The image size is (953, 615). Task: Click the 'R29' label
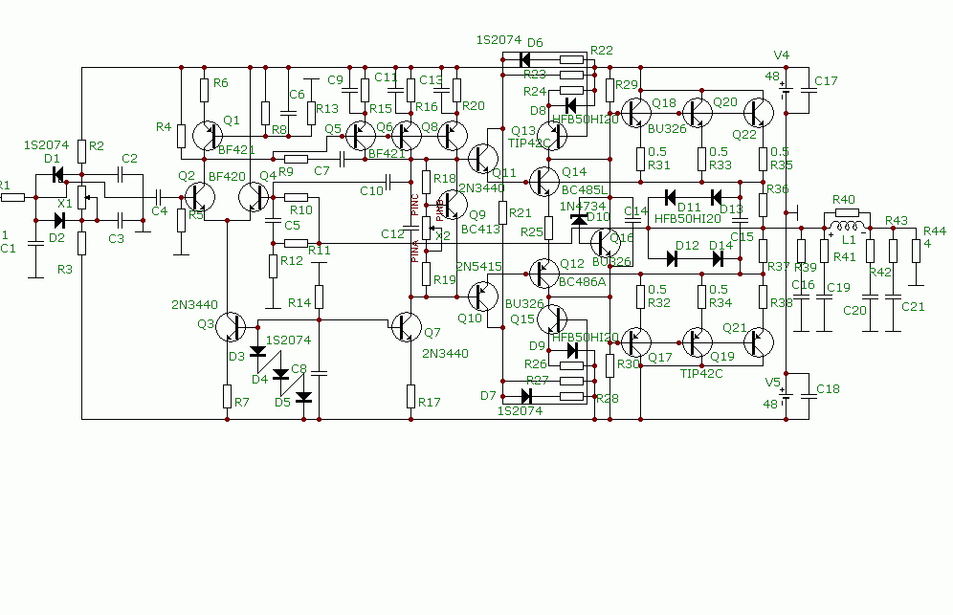[x=627, y=84]
